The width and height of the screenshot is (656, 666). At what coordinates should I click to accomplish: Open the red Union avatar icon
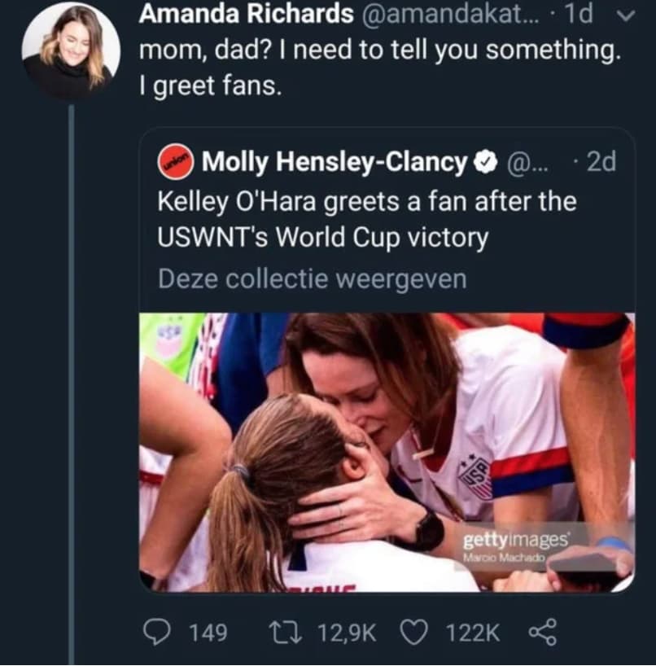pyautogui.click(x=176, y=162)
